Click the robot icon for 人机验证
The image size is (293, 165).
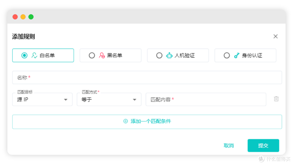[169, 55]
